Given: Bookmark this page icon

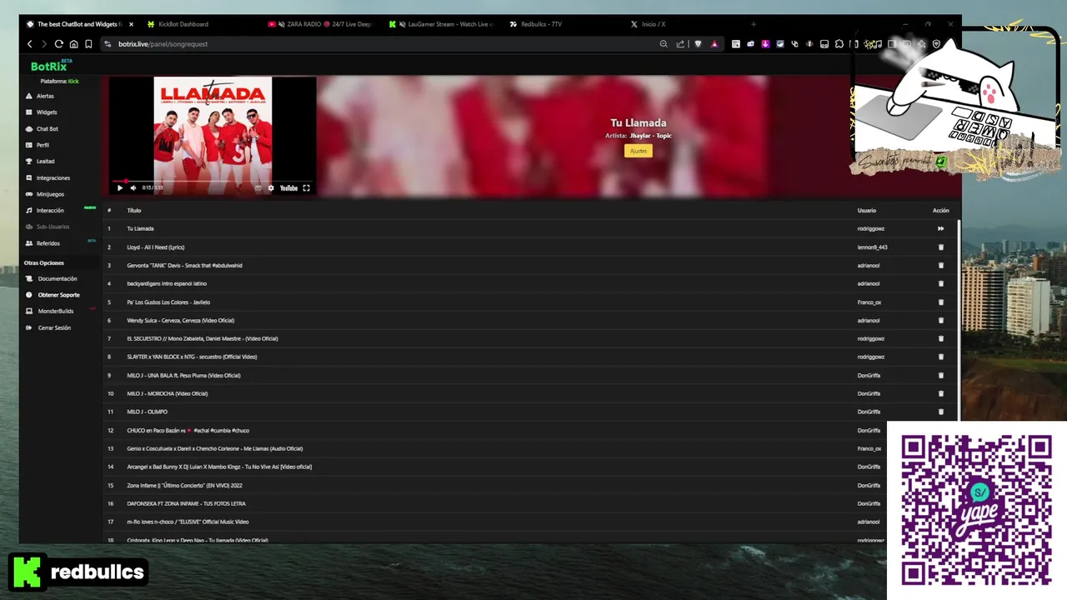Looking at the screenshot, I should [88, 44].
